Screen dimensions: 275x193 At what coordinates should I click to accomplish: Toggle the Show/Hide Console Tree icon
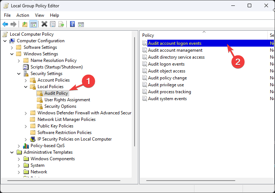33,24
